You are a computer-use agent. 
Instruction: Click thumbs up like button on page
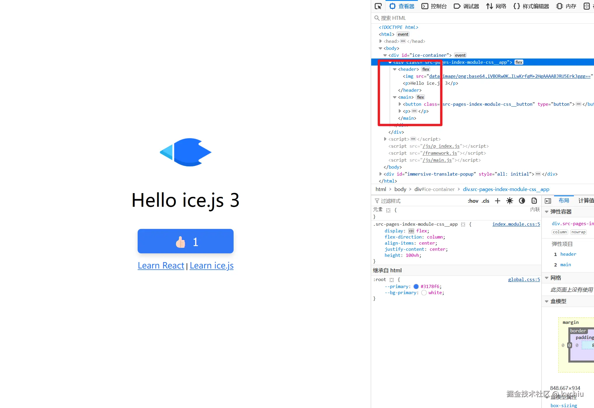(185, 241)
